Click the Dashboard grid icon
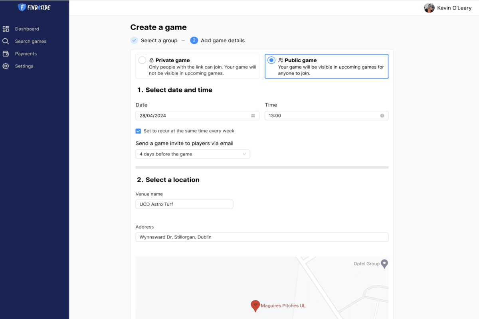This screenshot has width=479, height=319. point(6,29)
